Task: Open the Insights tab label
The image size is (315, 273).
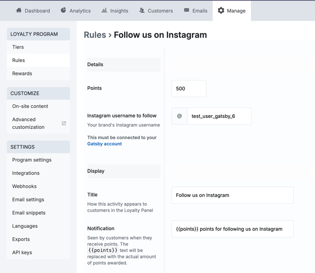Action: pos(119,11)
